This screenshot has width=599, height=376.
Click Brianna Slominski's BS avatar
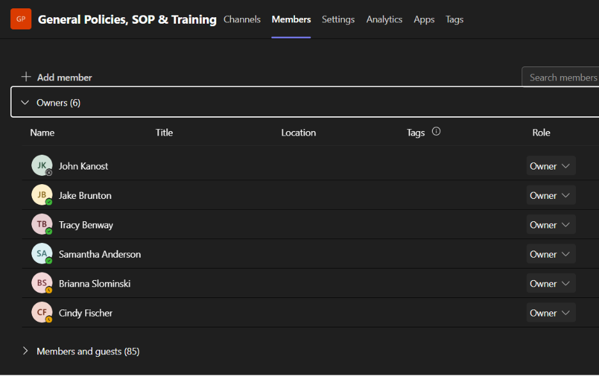[42, 283]
